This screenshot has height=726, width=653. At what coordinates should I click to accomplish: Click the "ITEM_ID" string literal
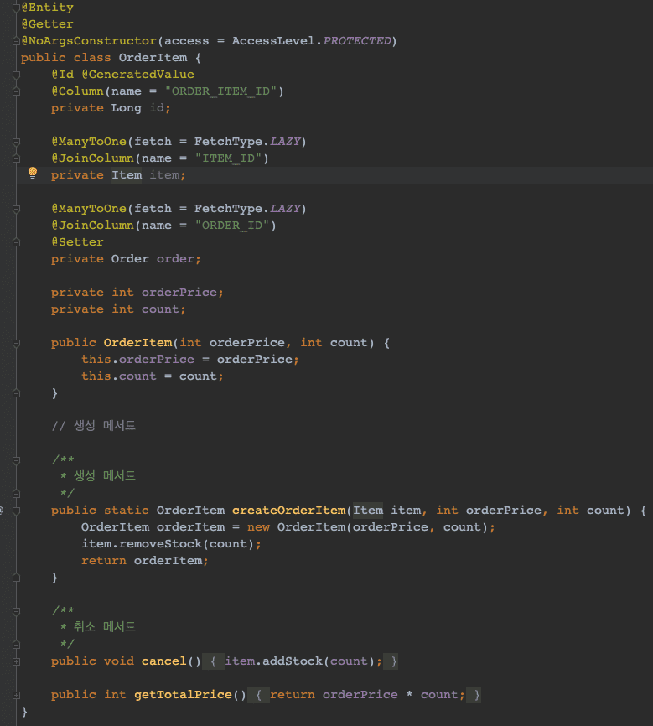[228, 158]
